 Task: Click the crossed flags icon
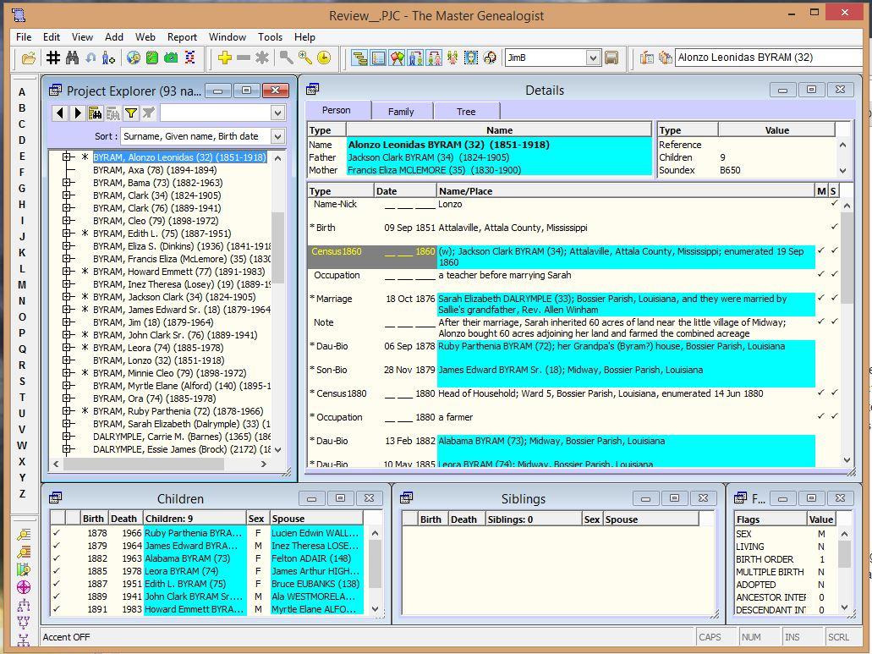pyautogui.click(x=397, y=58)
